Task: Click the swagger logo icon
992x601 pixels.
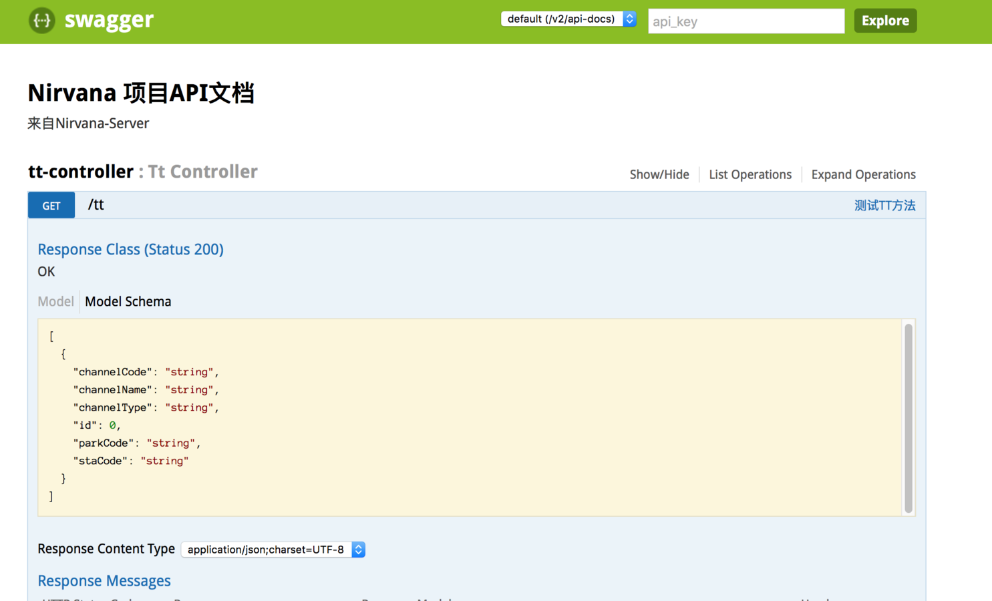Action: click(x=41, y=20)
